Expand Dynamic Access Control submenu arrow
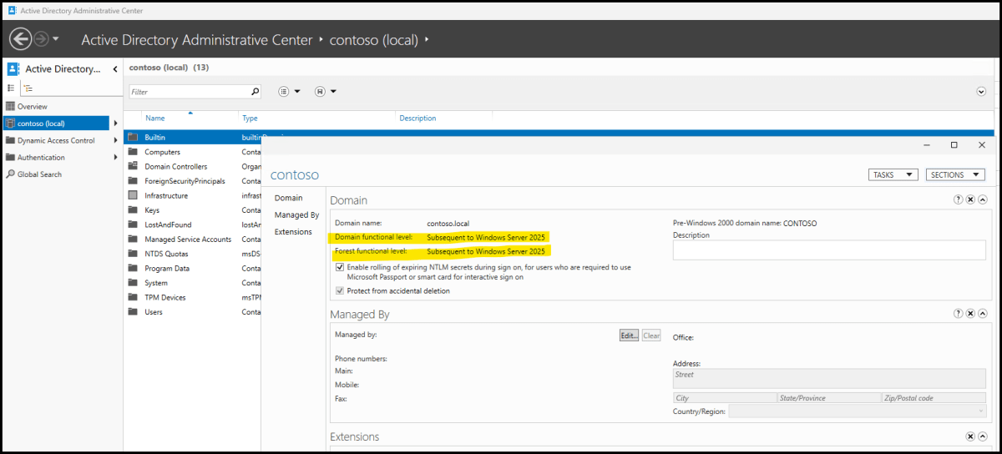The height and width of the screenshot is (454, 1002). (115, 140)
